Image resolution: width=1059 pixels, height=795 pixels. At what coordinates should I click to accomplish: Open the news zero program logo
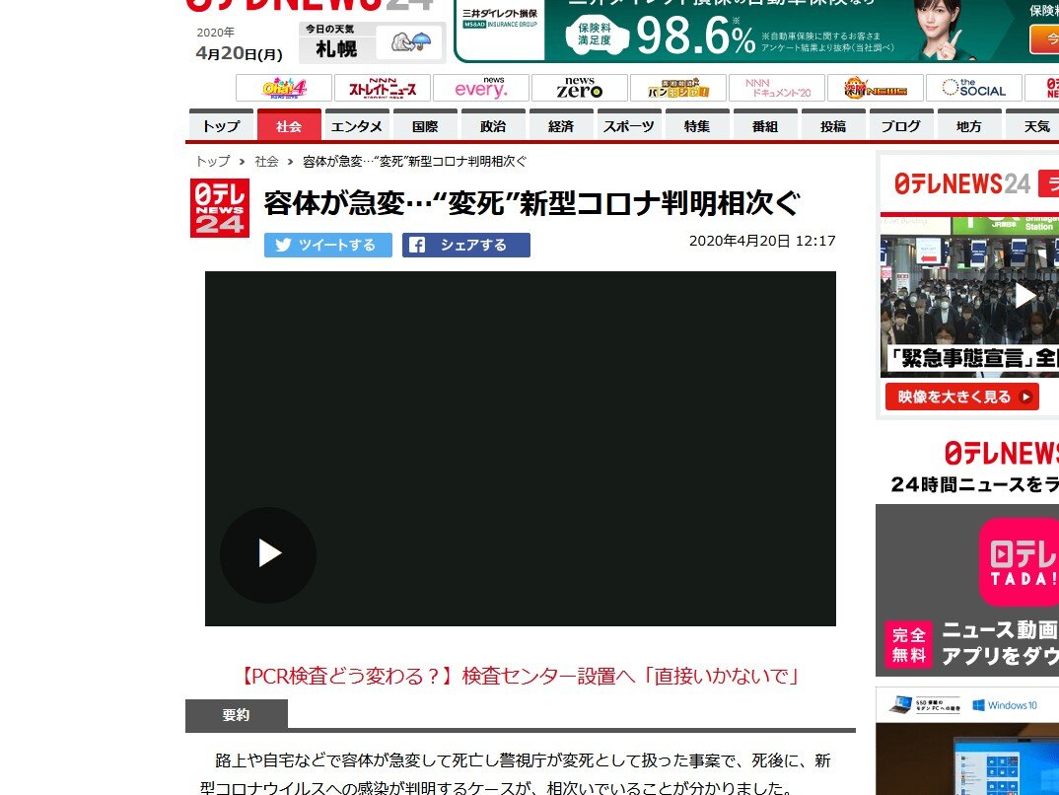(580, 89)
